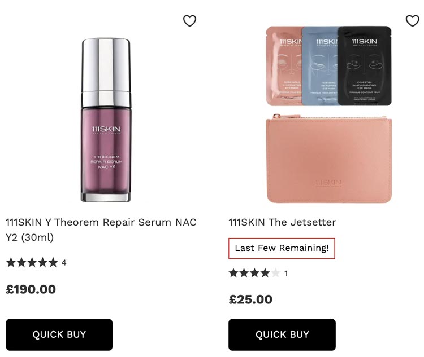The image size is (424, 357).
Task: Open five-star rating for the serum
Action: pos(32,262)
